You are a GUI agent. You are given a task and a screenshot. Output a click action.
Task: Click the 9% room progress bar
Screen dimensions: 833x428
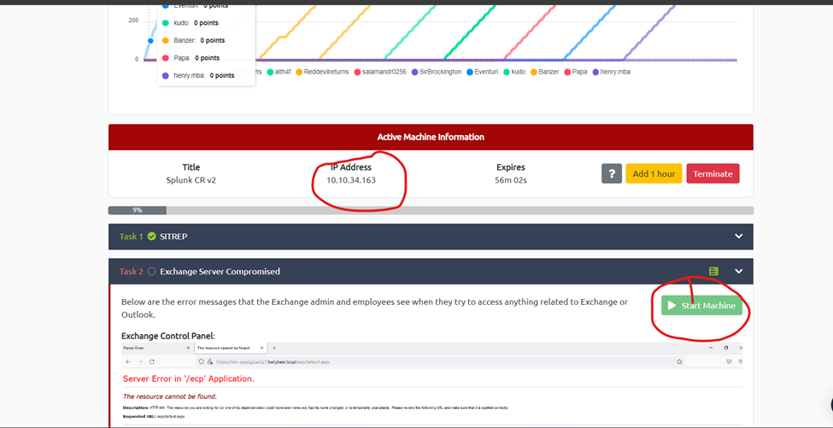431,210
